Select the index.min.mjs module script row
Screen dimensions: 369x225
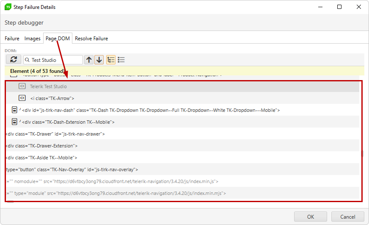(183, 193)
